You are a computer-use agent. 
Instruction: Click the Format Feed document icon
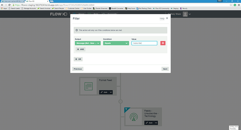point(88,86)
